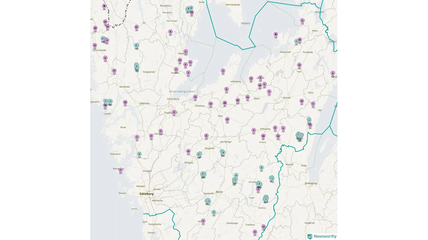
Task: Open the marker numbered 28 near Vara
Action: pos(225,103)
